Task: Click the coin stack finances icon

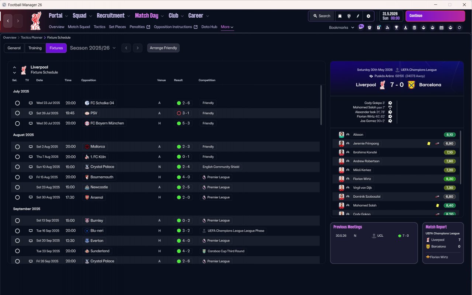Action: tap(414, 28)
